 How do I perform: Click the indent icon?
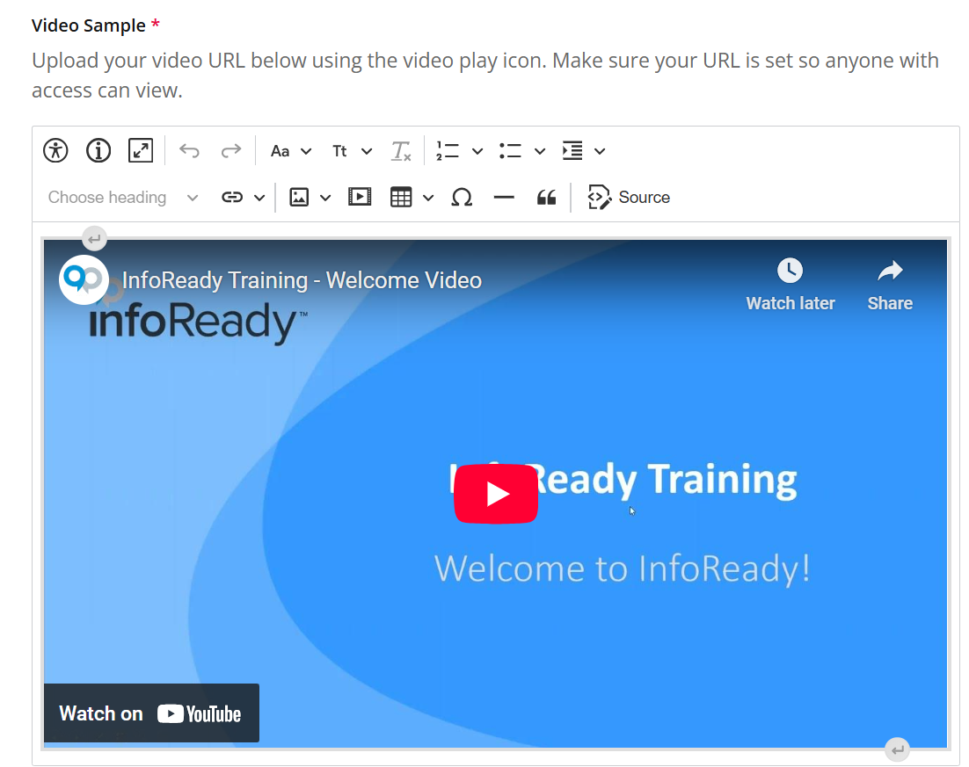(572, 151)
